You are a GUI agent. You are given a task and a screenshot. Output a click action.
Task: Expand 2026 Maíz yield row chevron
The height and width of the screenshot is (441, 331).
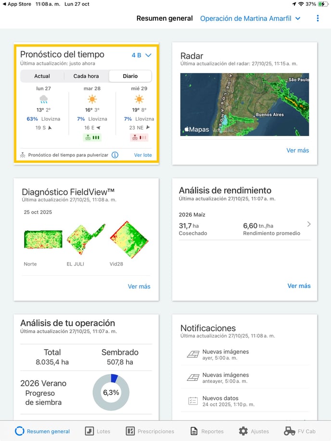pos(308,224)
